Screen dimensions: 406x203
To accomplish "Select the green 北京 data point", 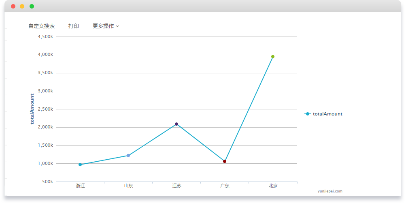I will tap(273, 57).
